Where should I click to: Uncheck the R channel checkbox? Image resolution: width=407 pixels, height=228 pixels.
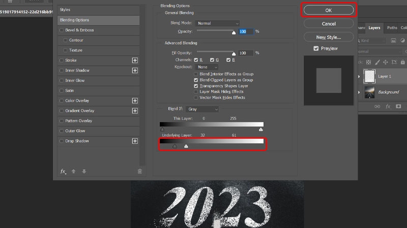coord(196,60)
